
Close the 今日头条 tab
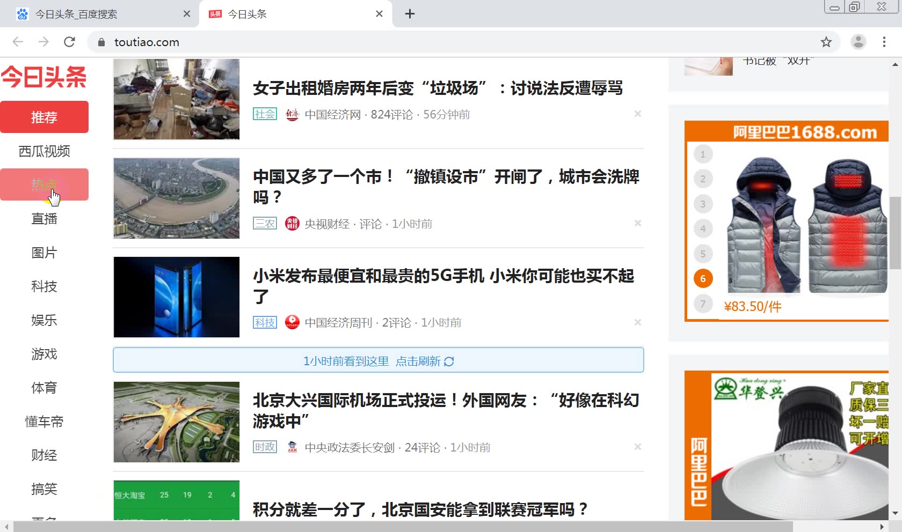point(379,14)
